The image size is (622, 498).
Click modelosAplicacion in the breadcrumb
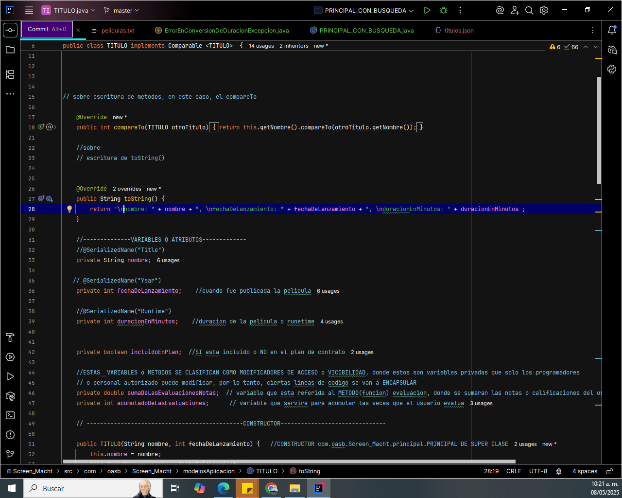209,471
